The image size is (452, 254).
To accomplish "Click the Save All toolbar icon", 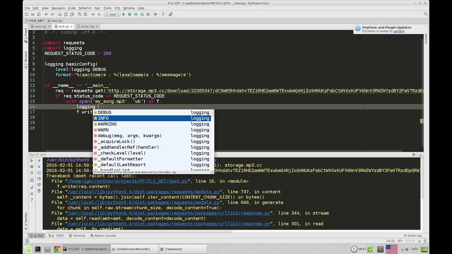I will point(33,14).
